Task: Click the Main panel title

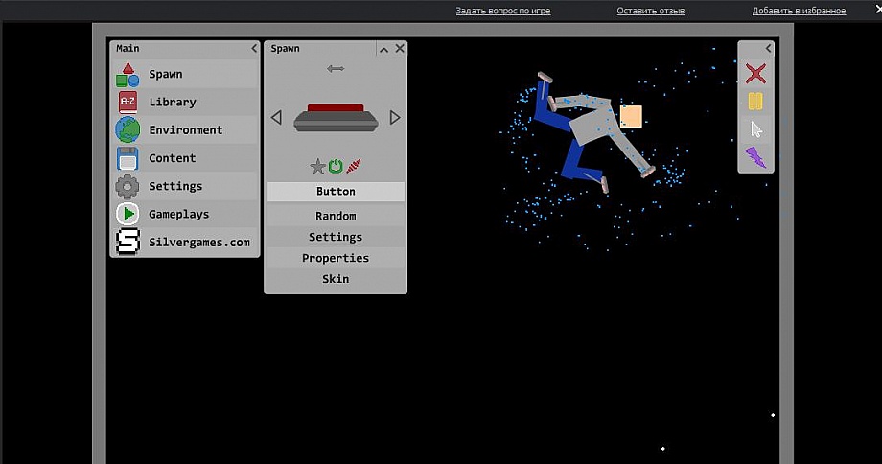Action: [x=128, y=48]
